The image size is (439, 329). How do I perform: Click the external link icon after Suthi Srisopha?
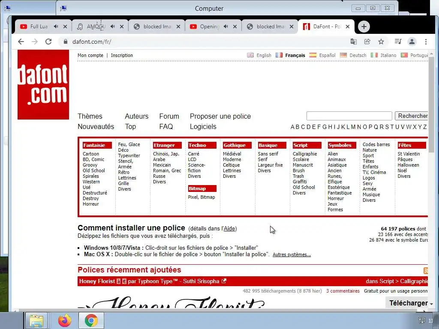(x=224, y=281)
